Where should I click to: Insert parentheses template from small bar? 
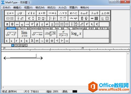[57, 24]
